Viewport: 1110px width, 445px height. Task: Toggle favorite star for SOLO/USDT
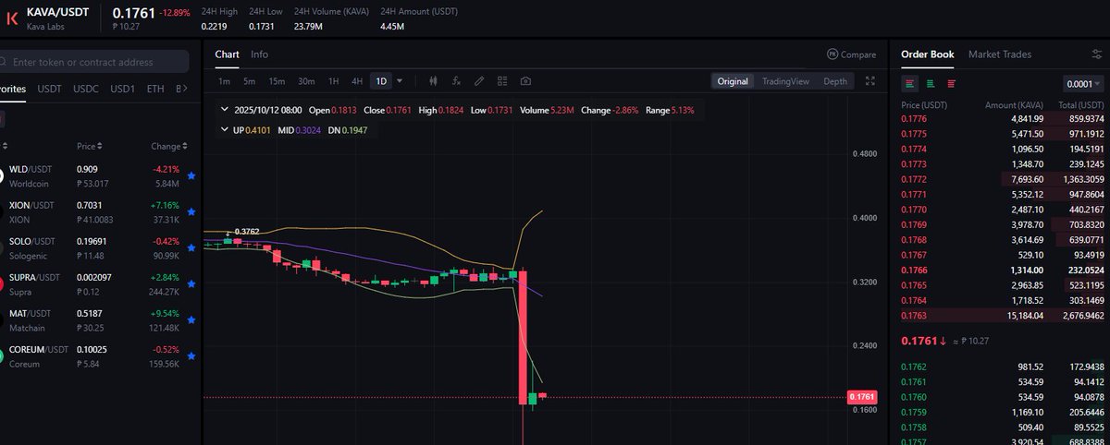pos(191,247)
